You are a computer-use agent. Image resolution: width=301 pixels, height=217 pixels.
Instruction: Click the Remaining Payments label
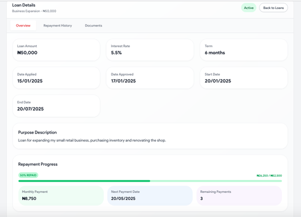coord(216,192)
